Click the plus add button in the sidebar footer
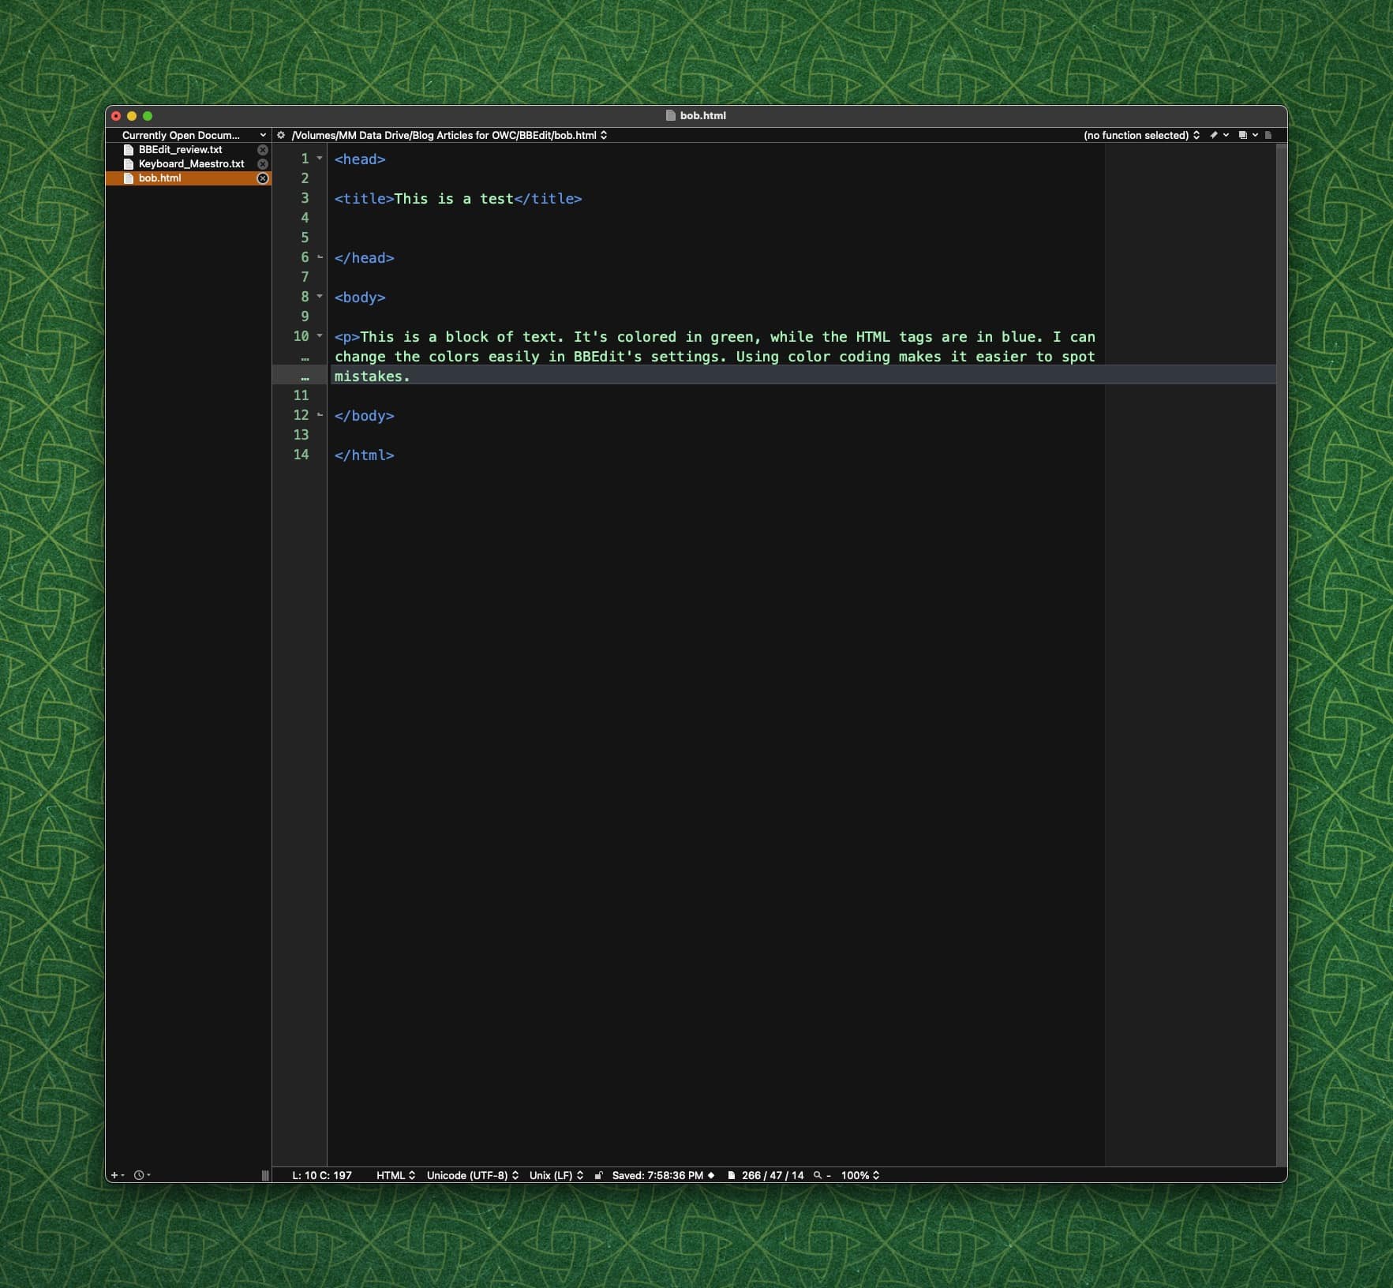The width and height of the screenshot is (1393, 1288). [x=114, y=1175]
